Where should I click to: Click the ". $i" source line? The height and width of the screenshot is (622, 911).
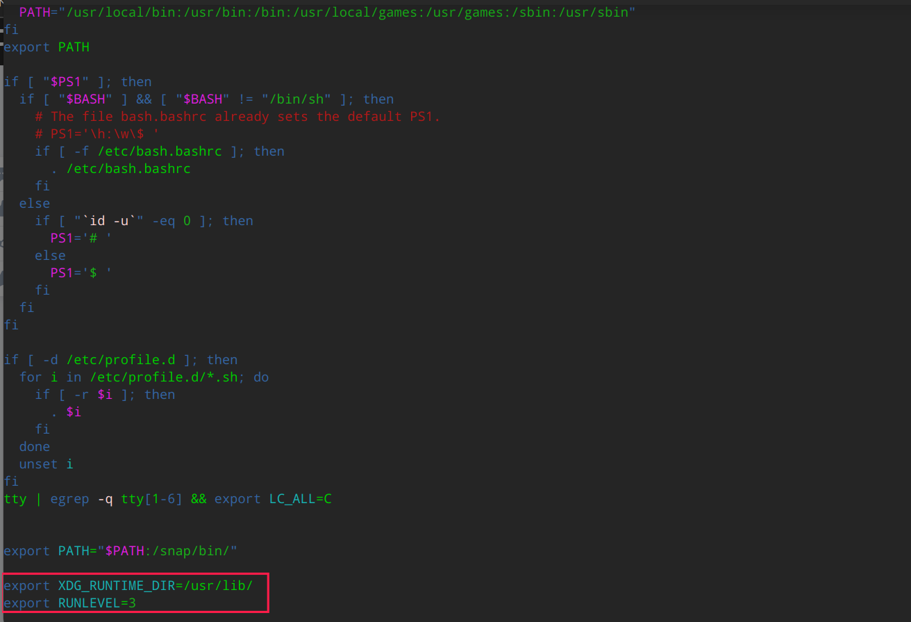coord(66,412)
